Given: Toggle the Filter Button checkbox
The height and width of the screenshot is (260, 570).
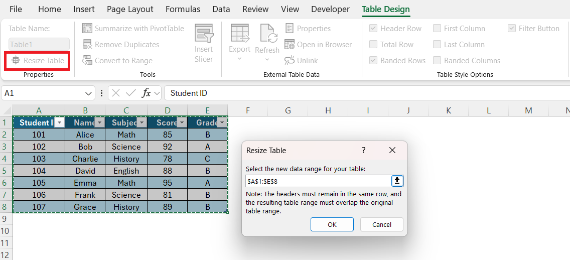Looking at the screenshot, I should coord(511,29).
